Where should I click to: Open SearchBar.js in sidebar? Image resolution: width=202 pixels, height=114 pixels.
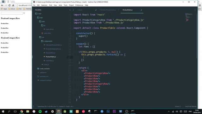click(x=50, y=60)
